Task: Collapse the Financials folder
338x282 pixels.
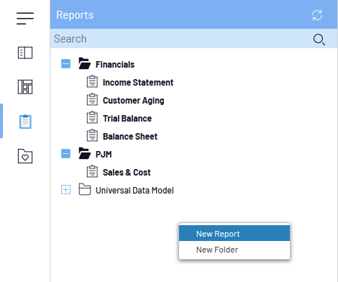Action: (x=65, y=64)
